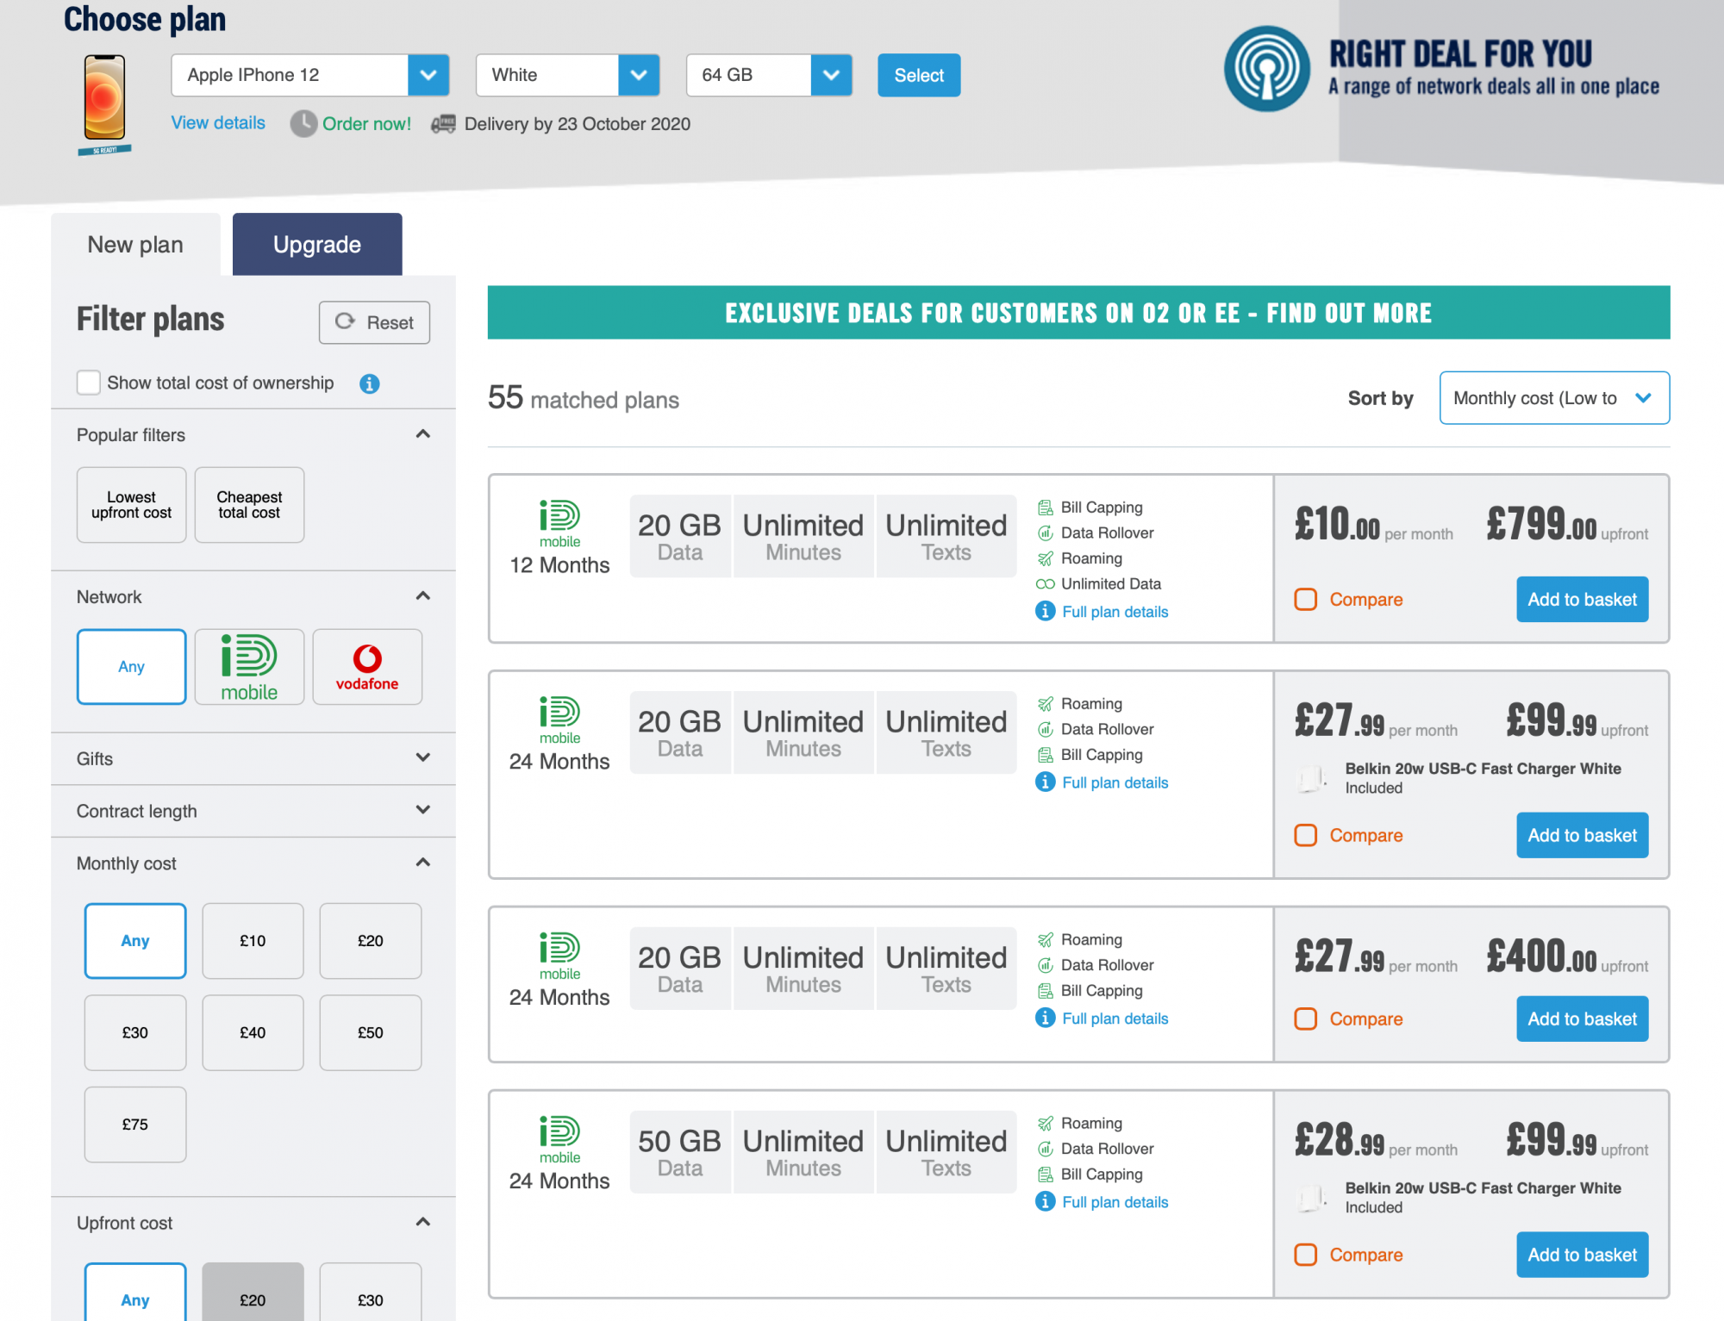Image resolution: width=1724 pixels, height=1321 pixels.
Task: Open the exclusive O2 or EE deals banner
Action: click(1078, 313)
